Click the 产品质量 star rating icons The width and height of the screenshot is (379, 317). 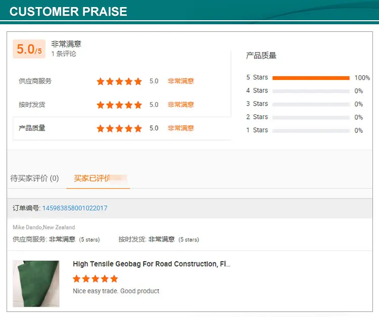click(x=119, y=128)
